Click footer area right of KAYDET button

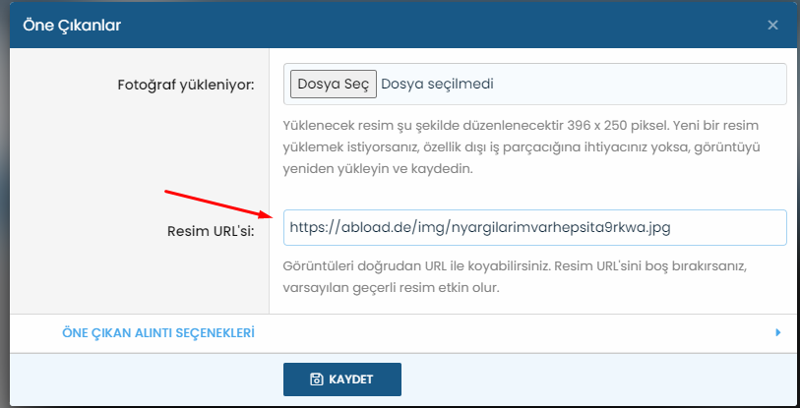coord(590,379)
